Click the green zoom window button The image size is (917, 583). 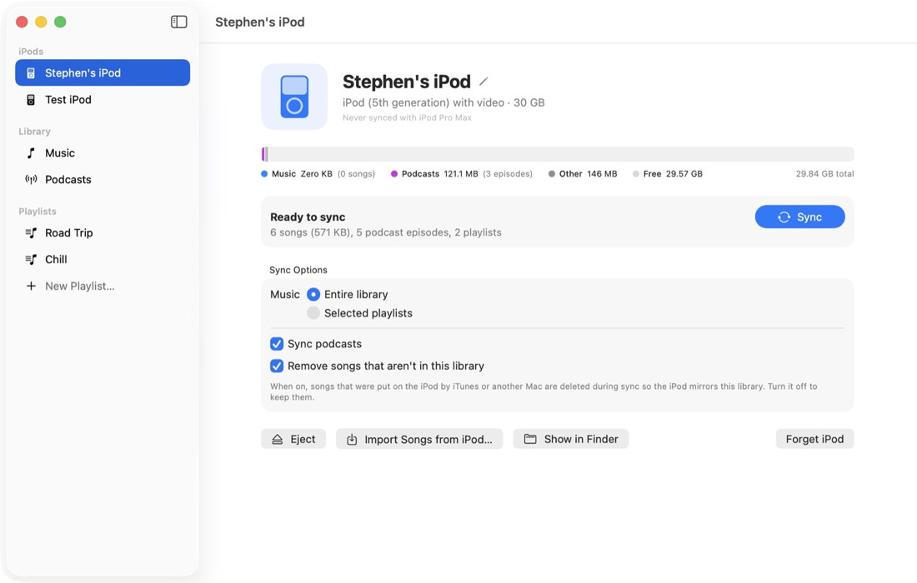coord(60,22)
